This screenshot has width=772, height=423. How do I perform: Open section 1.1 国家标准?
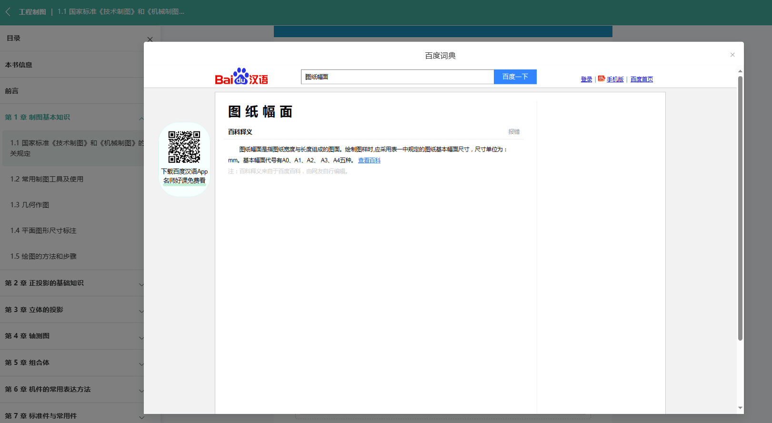[x=73, y=148]
